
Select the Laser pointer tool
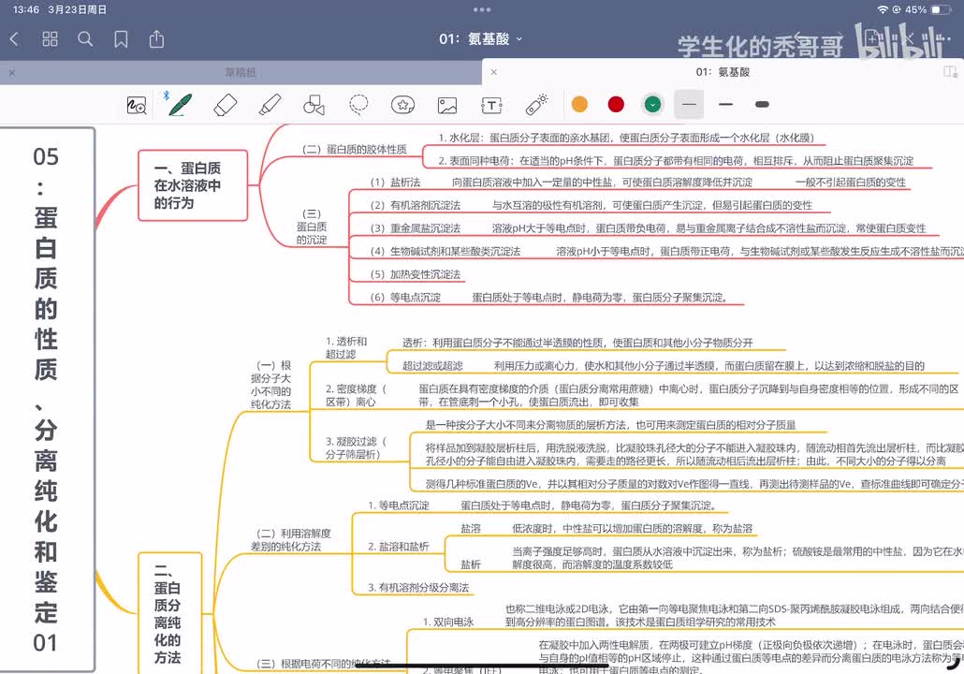[x=536, y=104]
